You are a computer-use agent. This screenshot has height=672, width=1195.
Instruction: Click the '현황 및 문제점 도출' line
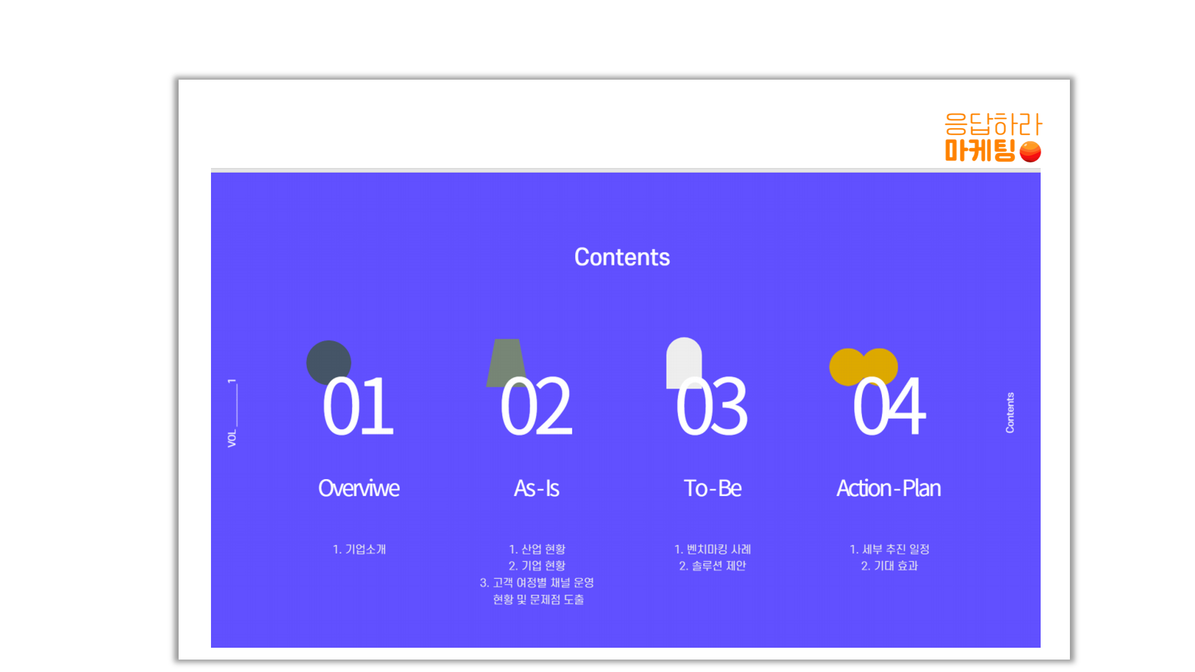pos(538,599)
